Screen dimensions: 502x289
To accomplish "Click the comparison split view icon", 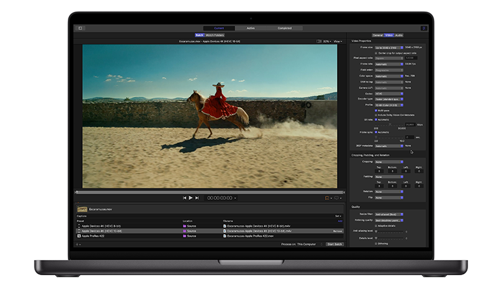I will tap(319, 41).
